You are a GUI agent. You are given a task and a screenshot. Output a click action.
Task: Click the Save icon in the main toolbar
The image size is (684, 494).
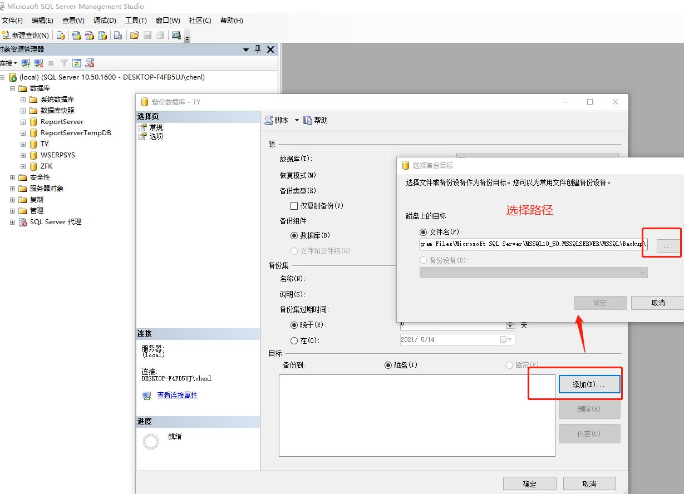(x=147, y=34)
